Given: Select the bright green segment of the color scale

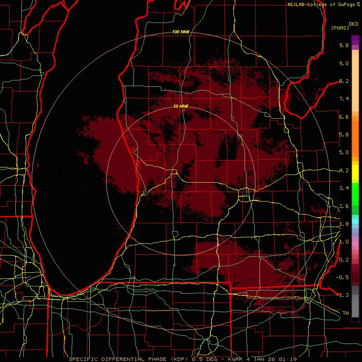Looking at the screenshot, I should tap(355, 194).
